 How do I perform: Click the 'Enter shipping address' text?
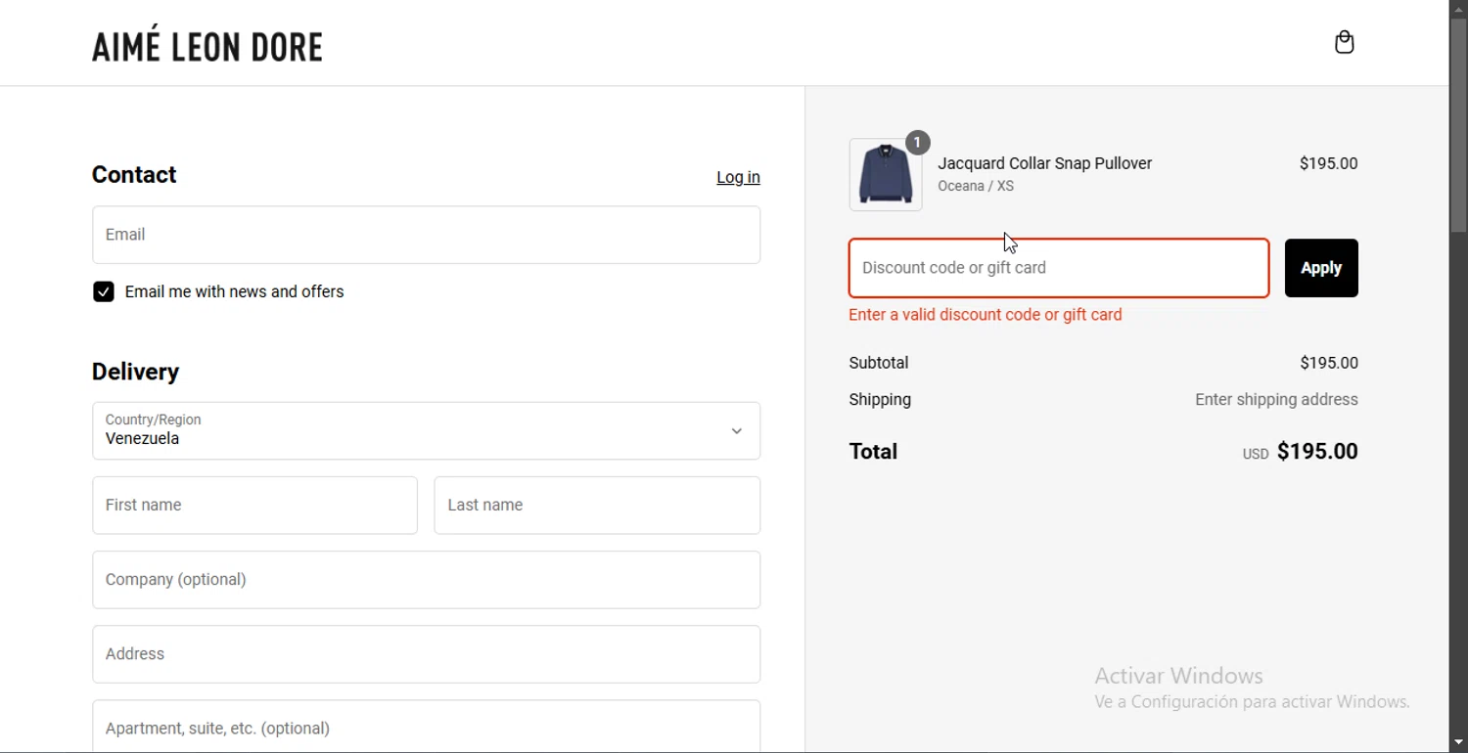[x=1276, y=400]
